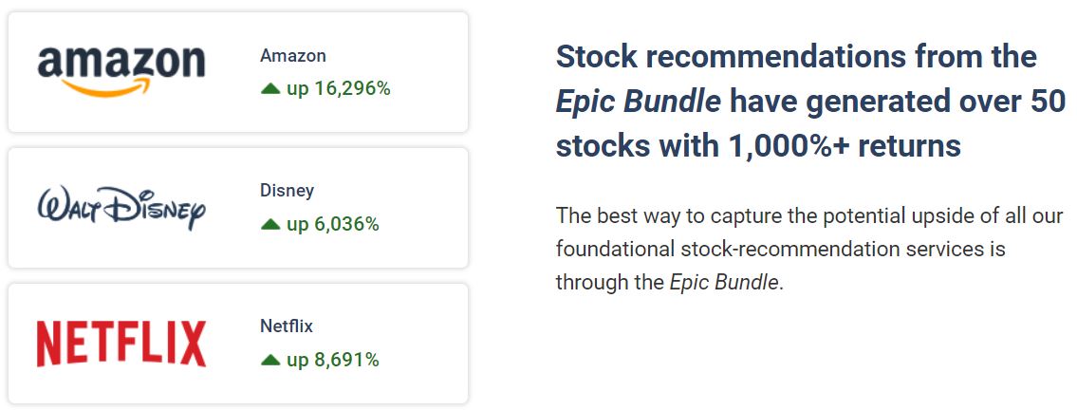Image resolution: width=1077 pixels, height=410 pixels.
Task: Click the "up 6,036%" return figure
Action: [332, 225]
